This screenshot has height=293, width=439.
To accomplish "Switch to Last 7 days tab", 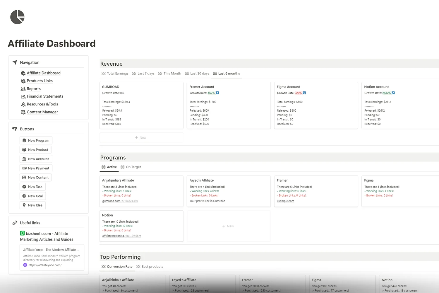I will [143, 74].
